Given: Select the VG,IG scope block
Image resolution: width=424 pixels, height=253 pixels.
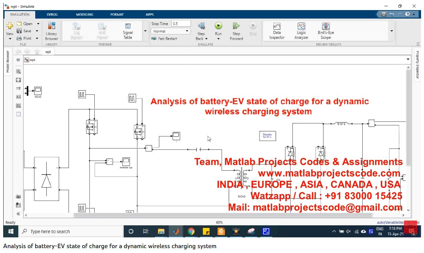Looking at the screenshot, I should [x=38, y=90].
